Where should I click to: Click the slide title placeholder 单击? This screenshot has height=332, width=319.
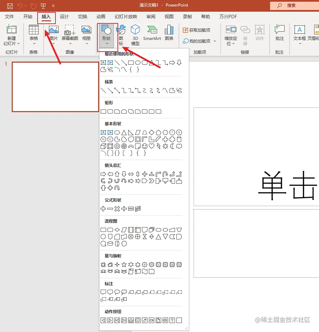coord(288,186)
